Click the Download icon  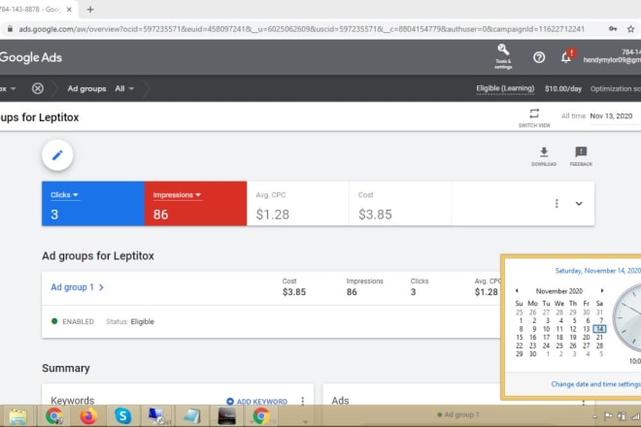(x=544, y=152)
